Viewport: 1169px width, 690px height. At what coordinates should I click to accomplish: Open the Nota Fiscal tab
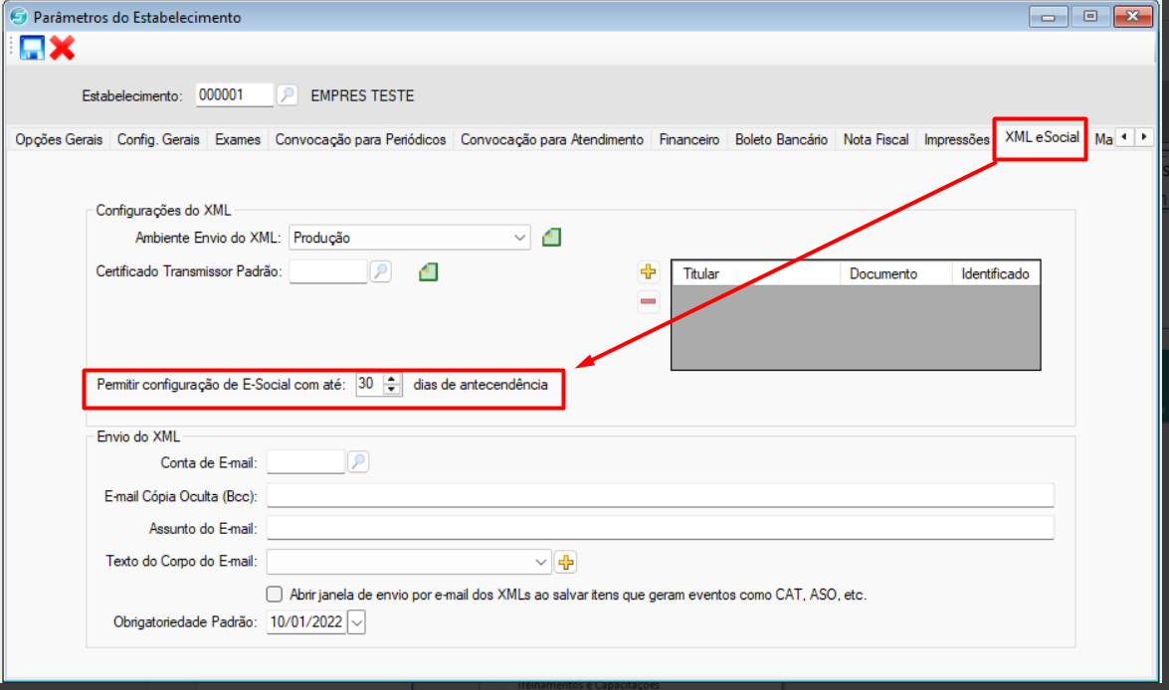click(876, 140)
